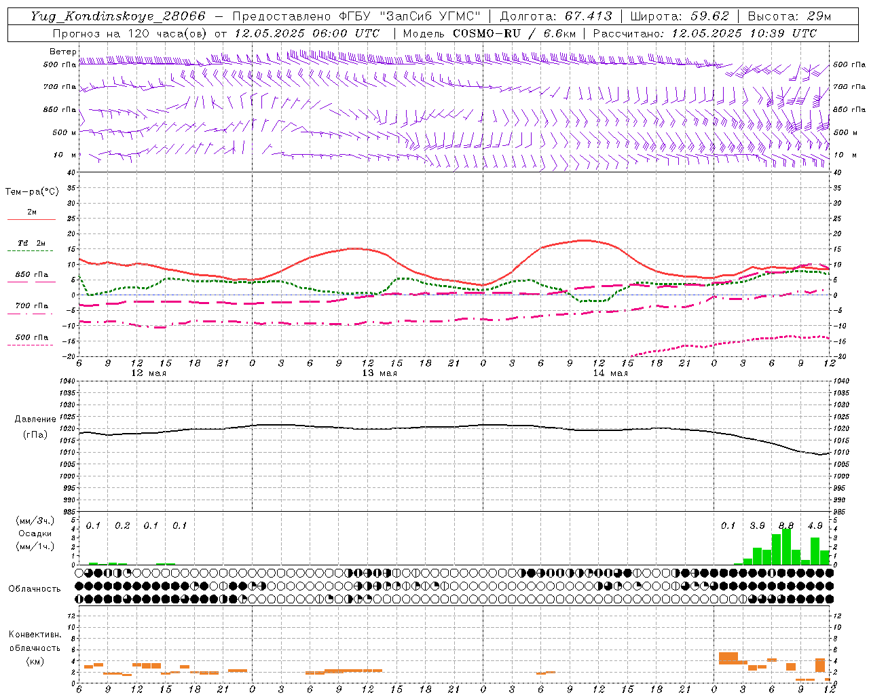The image size is (869, 695).
Task: Click the '14 мая' date label
Action: (x=610, y=373)
